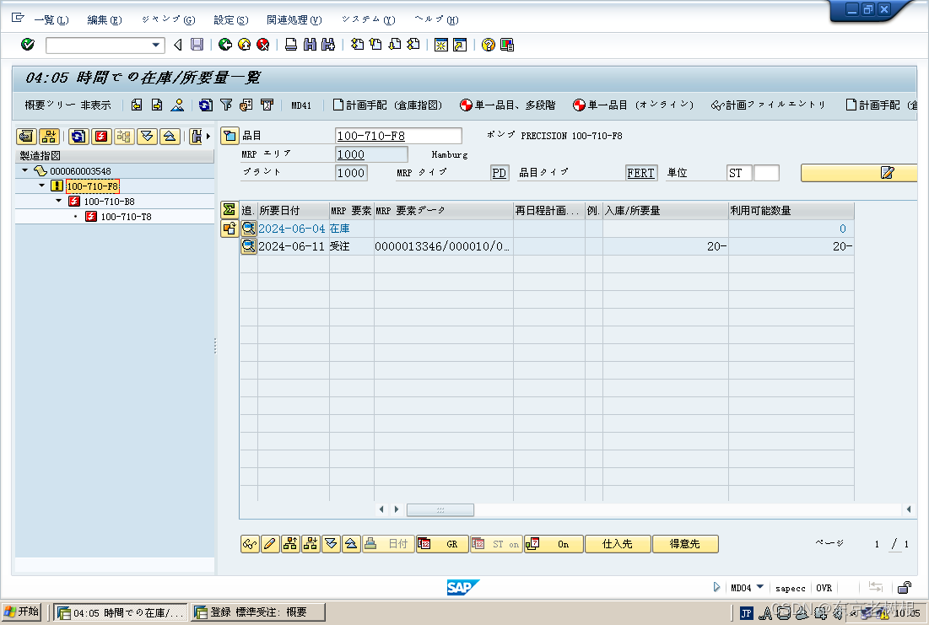Open the 一覧 menu
Image resolution: width=929 pixels, height=625 pixels.
tap(51, 19)
